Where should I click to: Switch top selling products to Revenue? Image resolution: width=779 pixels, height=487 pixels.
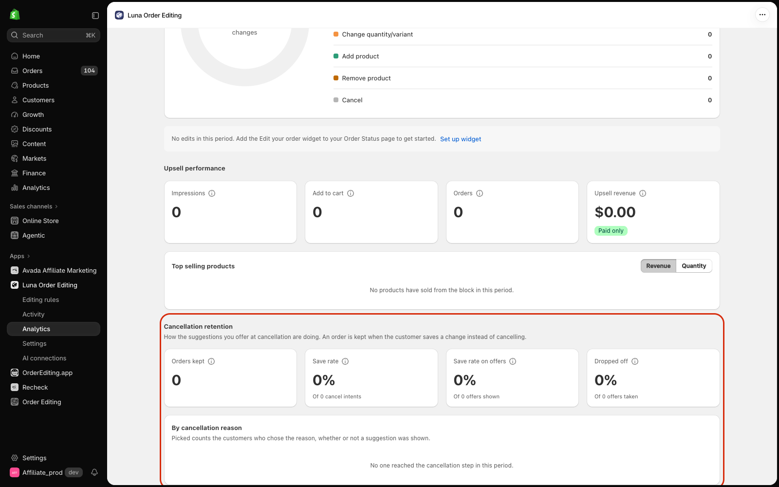[x=658, y=266]
